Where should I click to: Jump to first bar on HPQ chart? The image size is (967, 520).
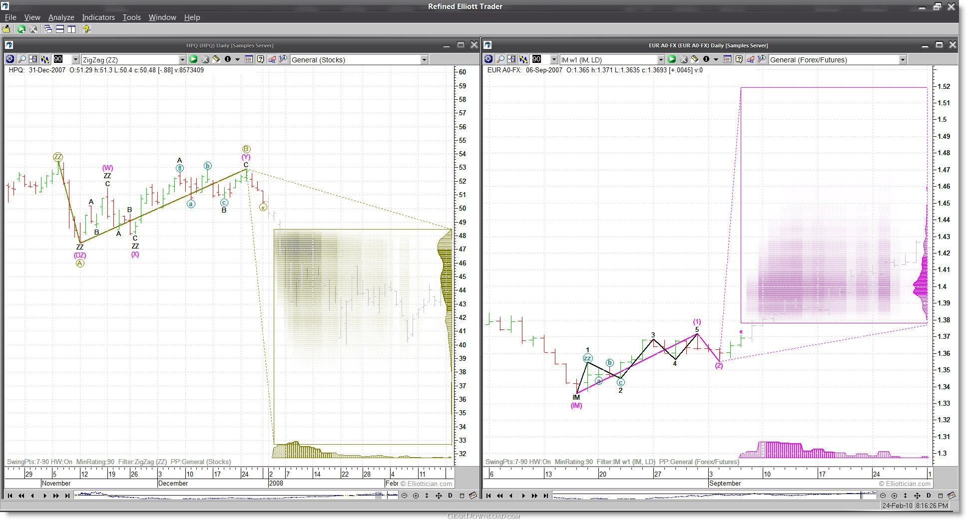(x=9, y=496)
